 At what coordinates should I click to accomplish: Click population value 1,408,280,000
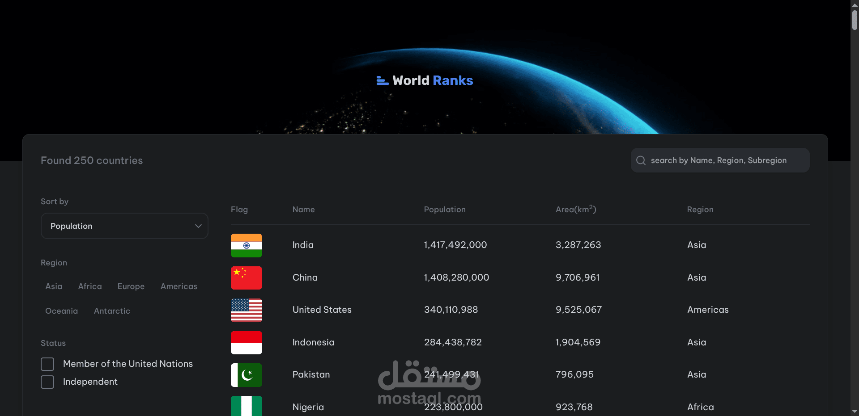(456, 277)
